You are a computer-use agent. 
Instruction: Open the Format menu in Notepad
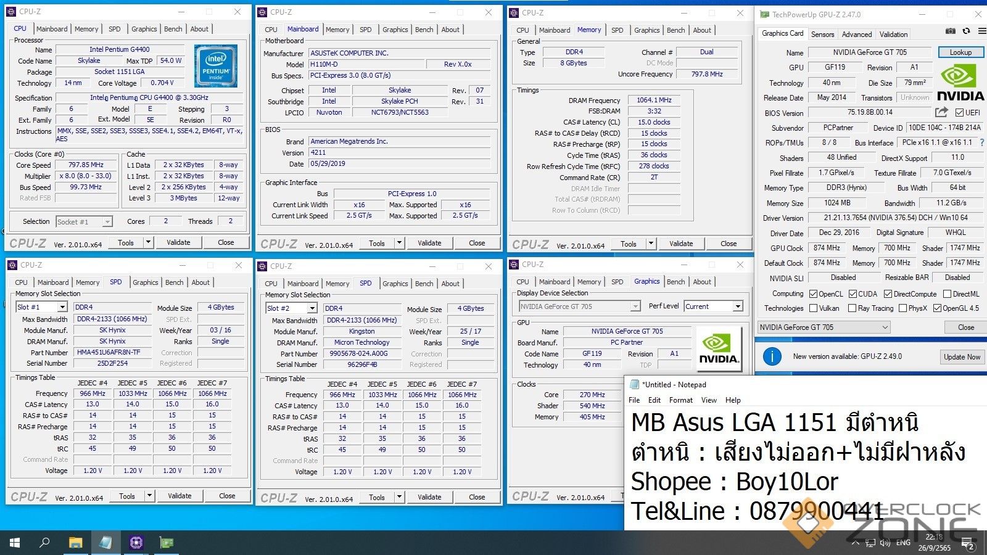pyautogui.click(x=680, y=400)
